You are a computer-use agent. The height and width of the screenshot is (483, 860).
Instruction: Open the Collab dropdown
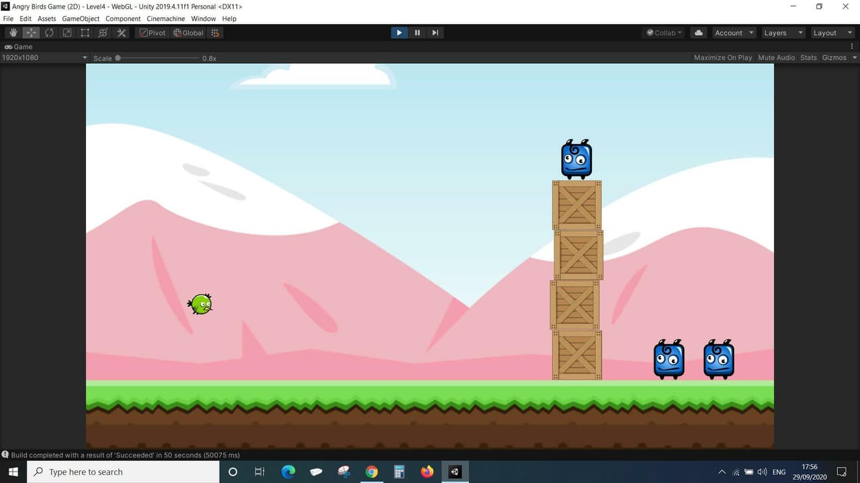(x=664, y=33)
